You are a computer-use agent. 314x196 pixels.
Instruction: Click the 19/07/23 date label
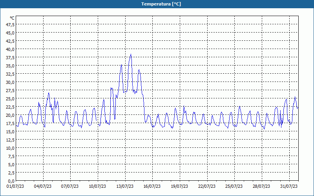tap(179, 186)
